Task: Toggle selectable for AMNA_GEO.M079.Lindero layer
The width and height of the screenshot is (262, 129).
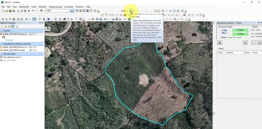Action: [x=30, y=50]
